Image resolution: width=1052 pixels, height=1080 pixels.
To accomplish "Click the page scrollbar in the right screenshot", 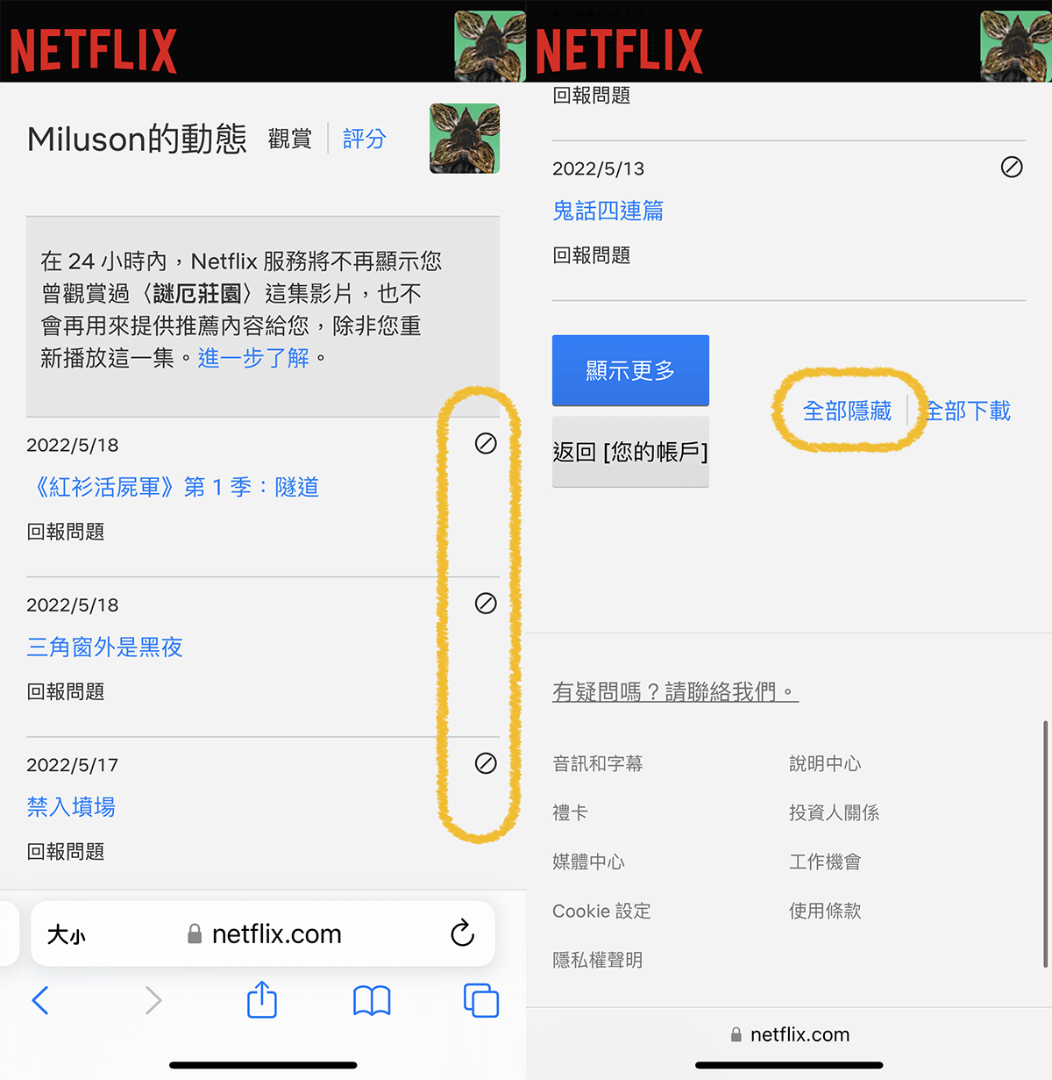I will point(1045,844).
